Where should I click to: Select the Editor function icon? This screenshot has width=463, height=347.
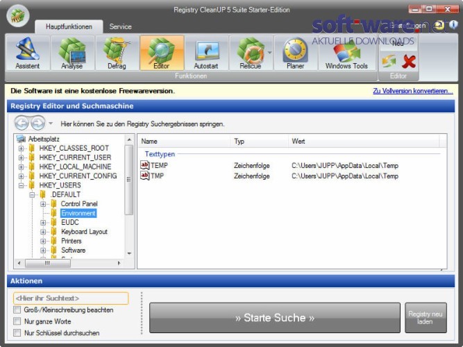tap(162, 53)
